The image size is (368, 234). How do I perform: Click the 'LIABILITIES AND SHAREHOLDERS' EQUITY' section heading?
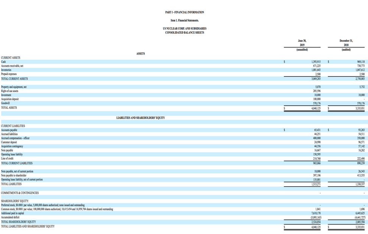point(140,118)
